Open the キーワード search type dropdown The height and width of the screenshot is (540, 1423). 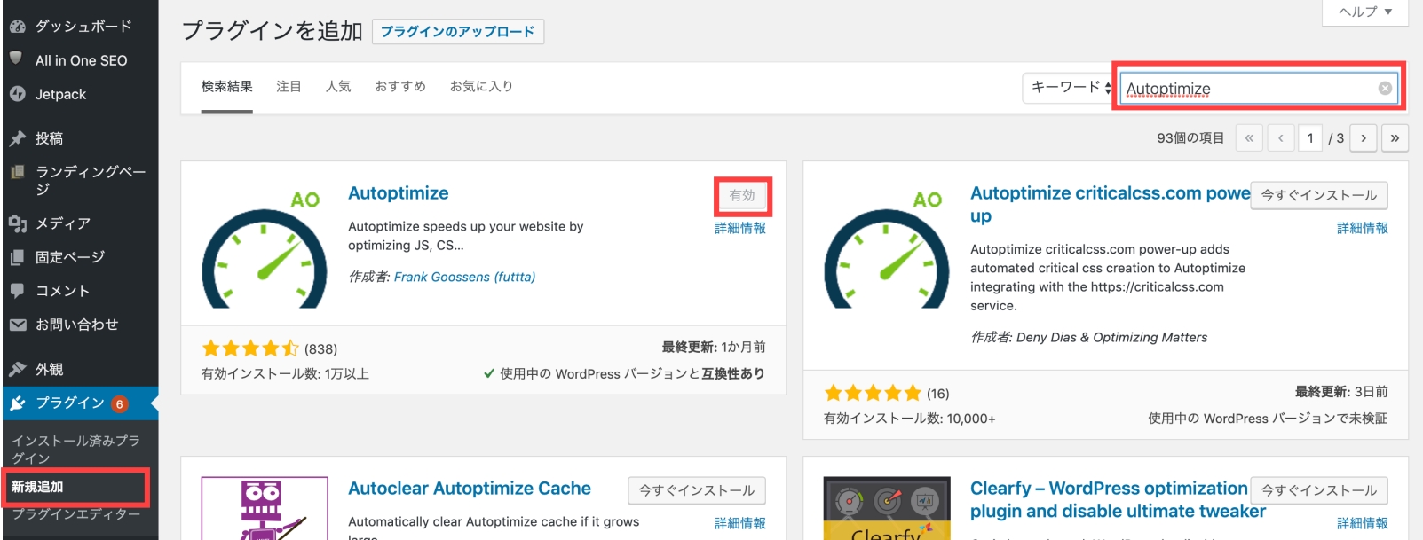(x=1069, y=88)
